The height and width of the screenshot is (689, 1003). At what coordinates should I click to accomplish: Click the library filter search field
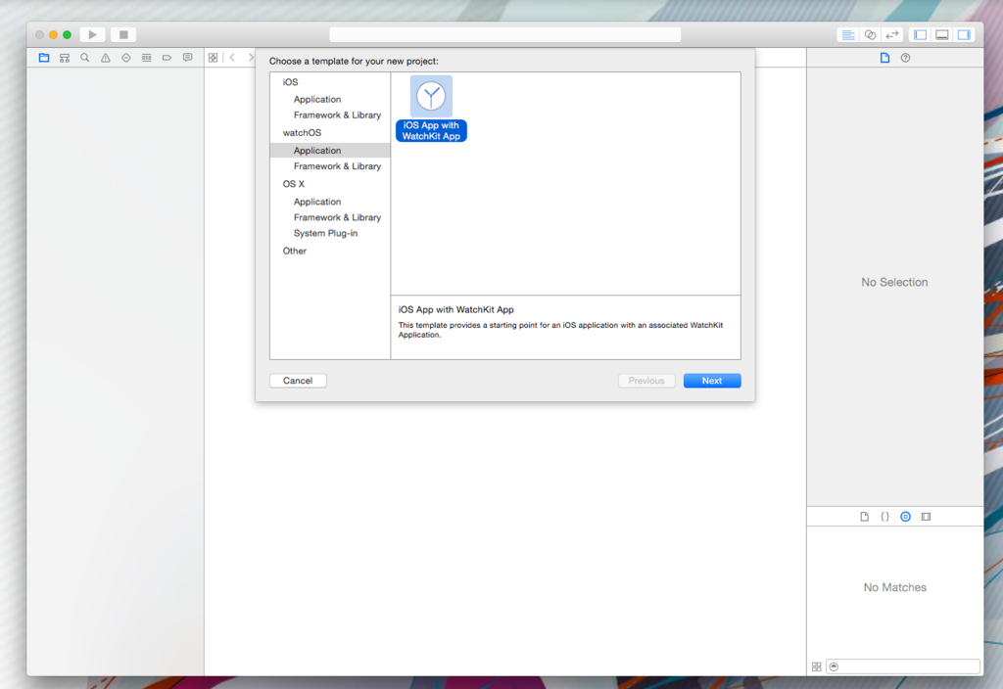pyautogui.click(x=902, y=666)
